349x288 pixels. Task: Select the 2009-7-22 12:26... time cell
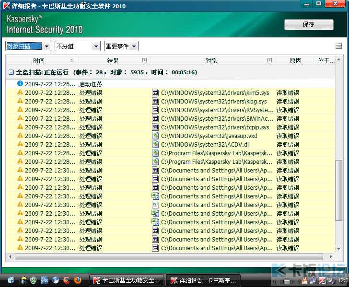(x=50, y=84)
